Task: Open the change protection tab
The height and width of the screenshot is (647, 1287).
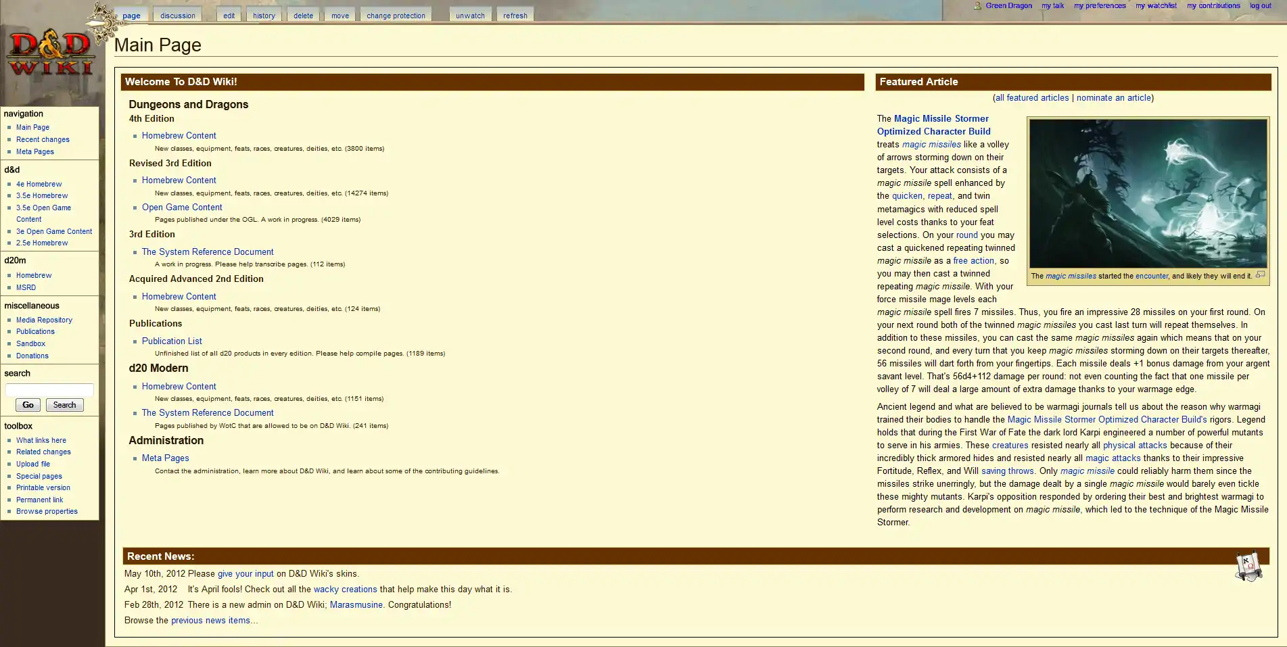Action: (x=396, y=16)
